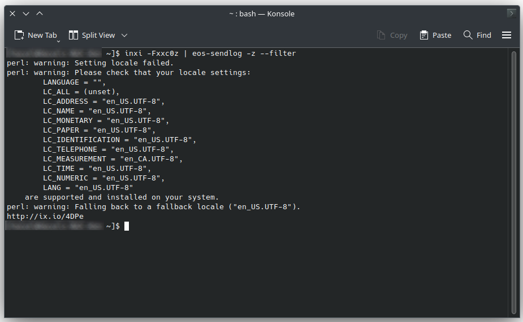The height and width of the screenshot is (322, 523).
Task: Expand the Split View dropdown chevron
Action: pos(124,36)
